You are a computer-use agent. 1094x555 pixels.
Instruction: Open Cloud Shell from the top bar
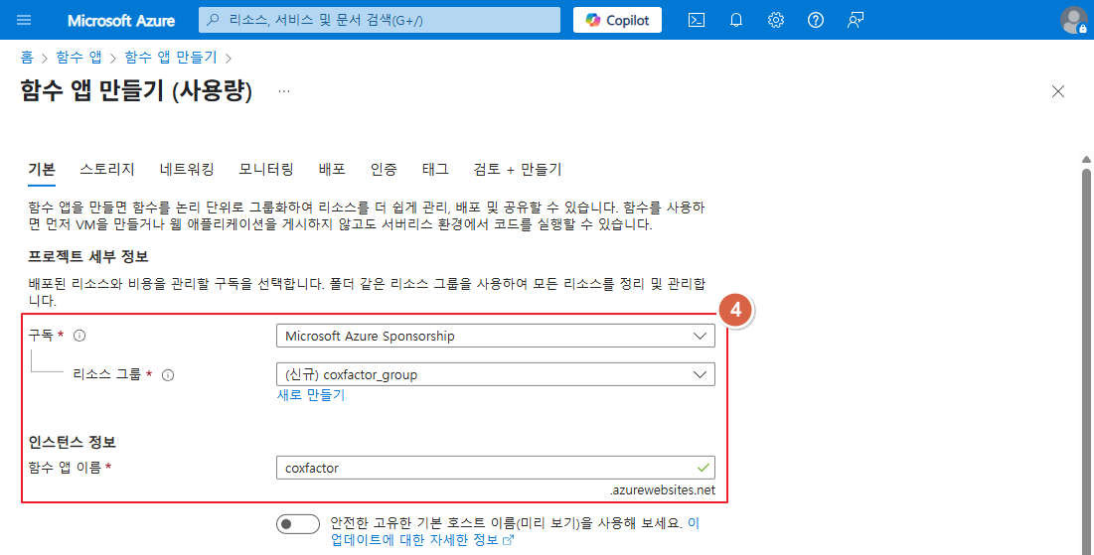(x=697, y=20)
